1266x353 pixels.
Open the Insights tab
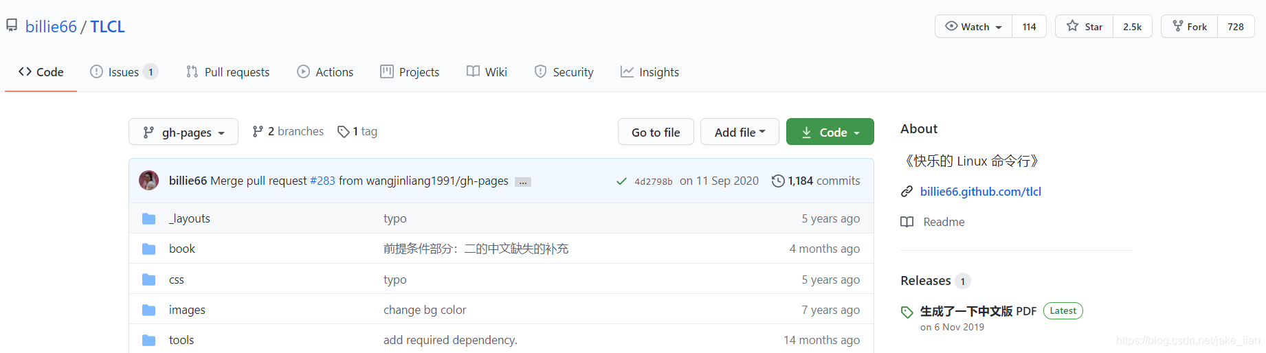[649, 72]
